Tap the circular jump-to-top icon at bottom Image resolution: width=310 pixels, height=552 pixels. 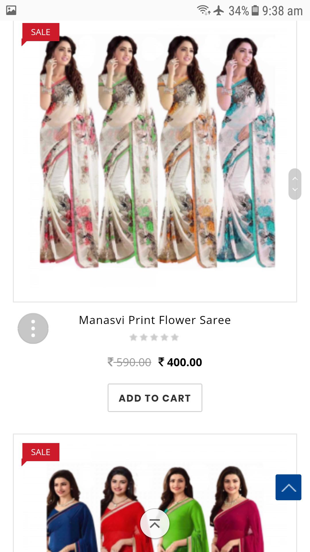(155, 524)
